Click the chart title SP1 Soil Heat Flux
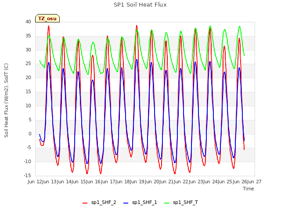281x211 pixels. pos(140,5)
